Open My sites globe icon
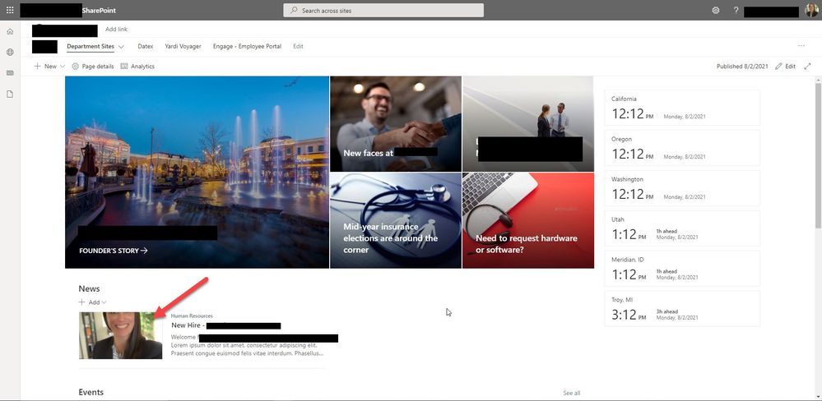Screen dimensions: 822x401 [x=10, y=53]
